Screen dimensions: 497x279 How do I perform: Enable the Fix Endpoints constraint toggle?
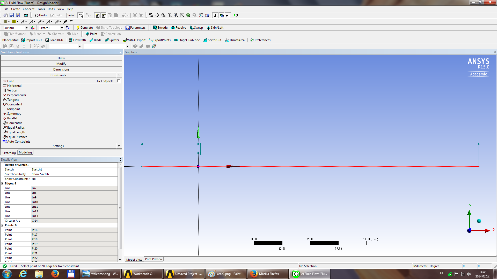pos(119,81)
